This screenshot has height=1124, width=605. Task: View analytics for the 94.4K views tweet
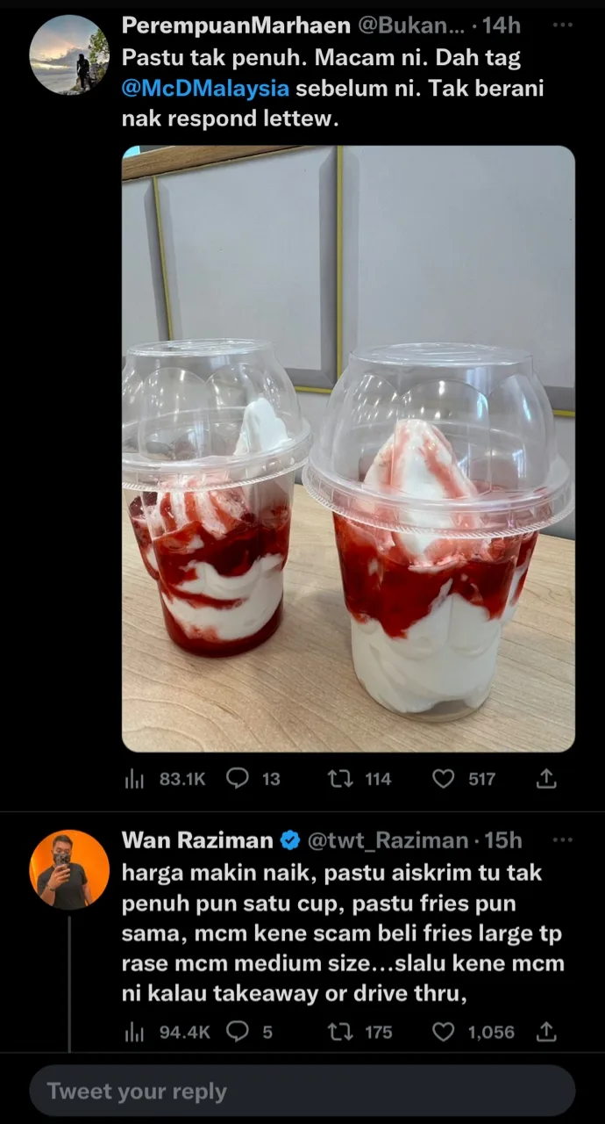click(x=134, y=1032)
